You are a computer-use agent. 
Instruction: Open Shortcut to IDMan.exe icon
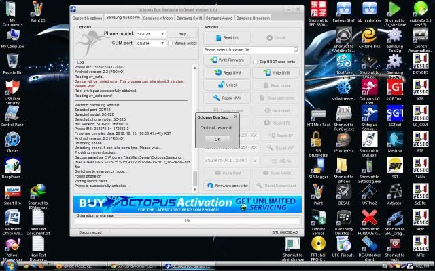point(38,196)
